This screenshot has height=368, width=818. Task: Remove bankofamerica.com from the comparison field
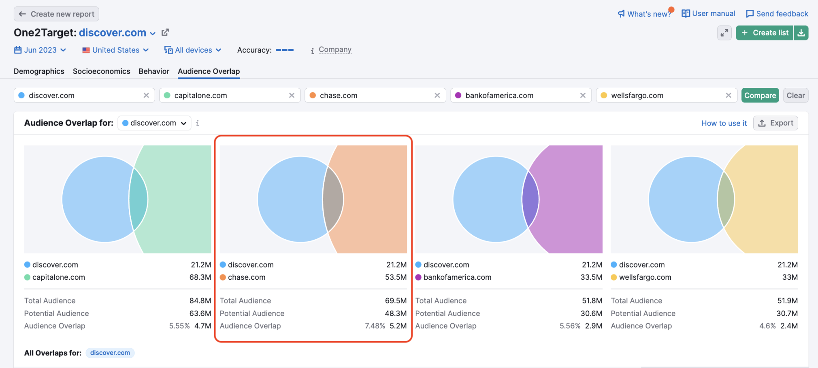tap(583, 95)
